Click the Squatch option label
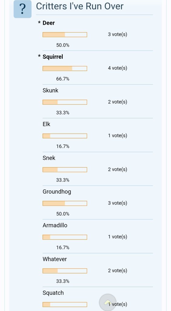The image size is (171, 311). click(x=53, y=293)
